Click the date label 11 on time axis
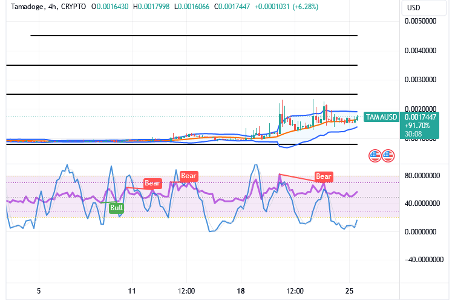Viewport: 455px width, 302px height. click(132, 291)
